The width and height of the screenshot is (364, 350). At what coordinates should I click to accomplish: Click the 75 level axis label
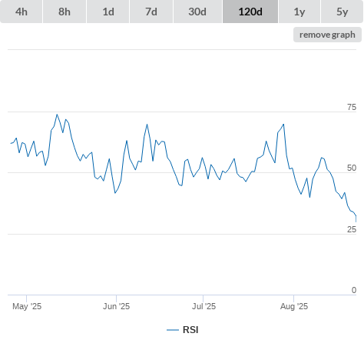pyautogui.click(x=352, y=107)
